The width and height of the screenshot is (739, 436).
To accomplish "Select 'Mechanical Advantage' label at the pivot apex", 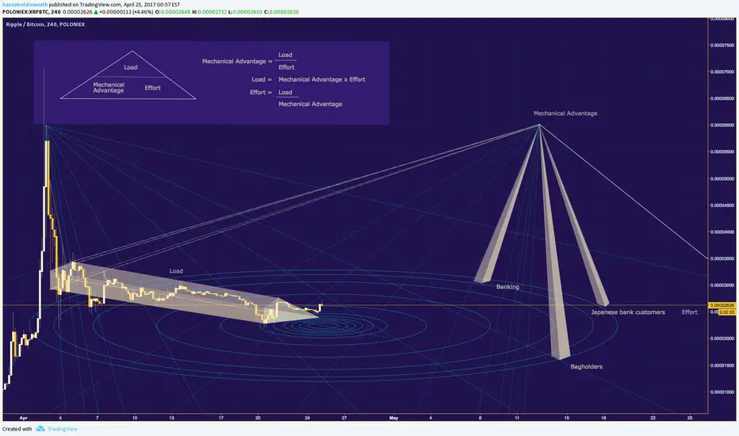I will point(565,113).
